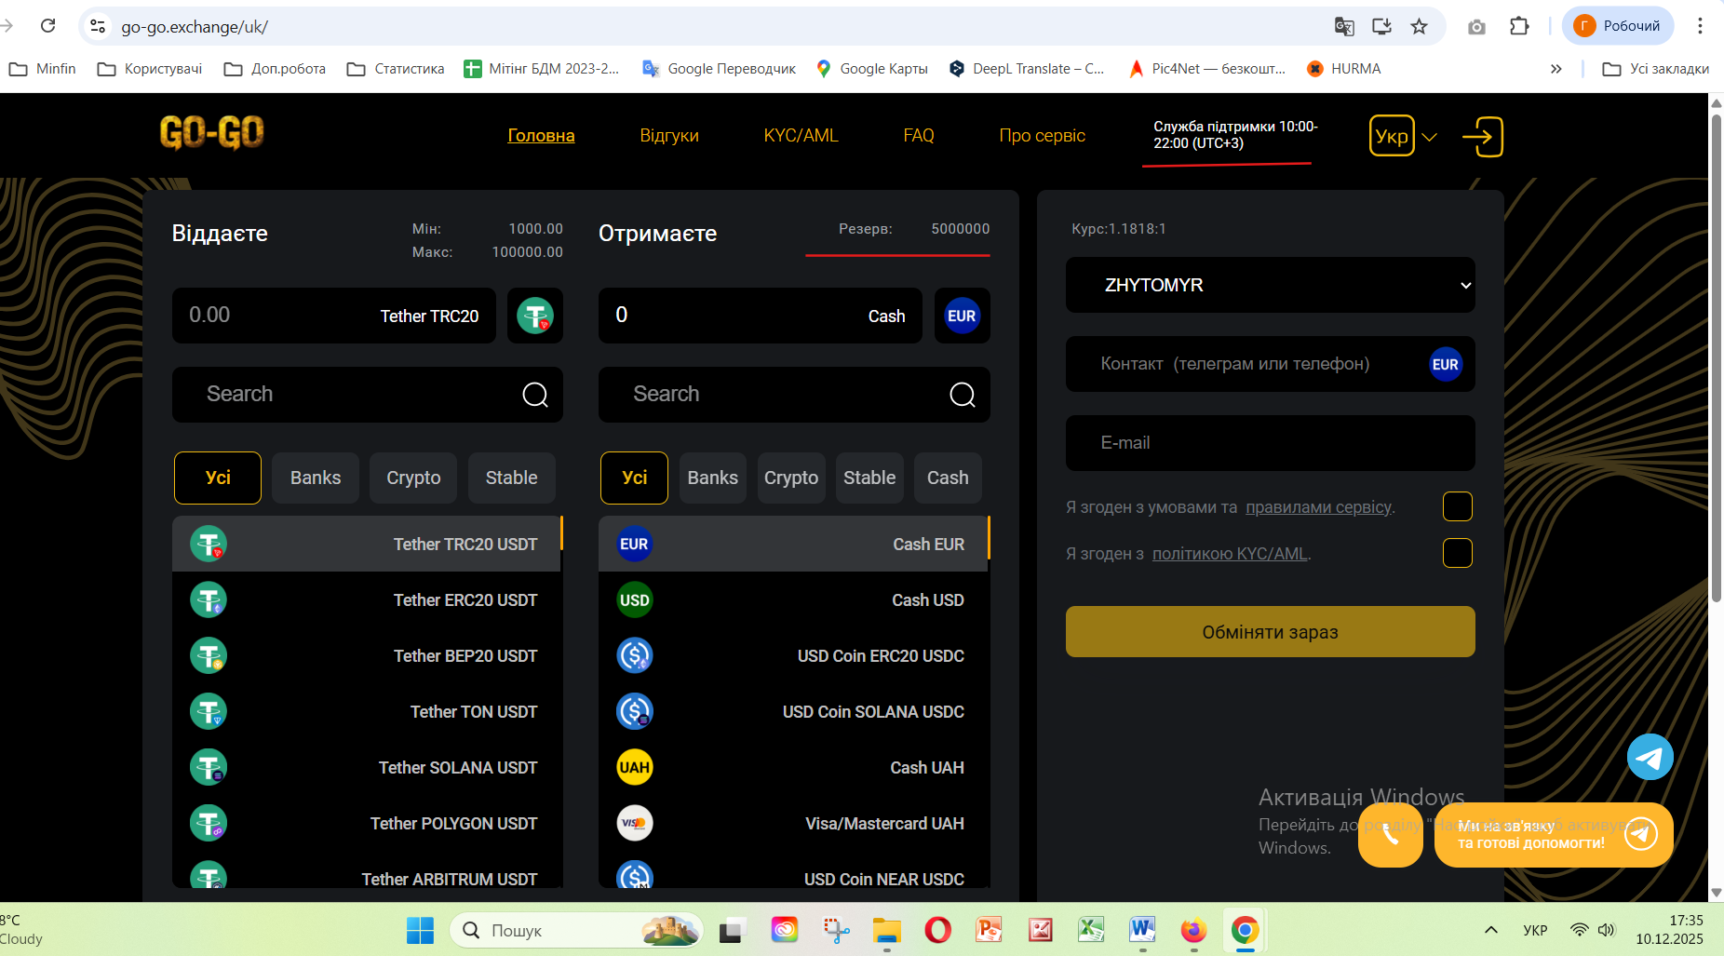
Task: Open the FAQ page
Action: pyautogui.click(x=919, y=136)
